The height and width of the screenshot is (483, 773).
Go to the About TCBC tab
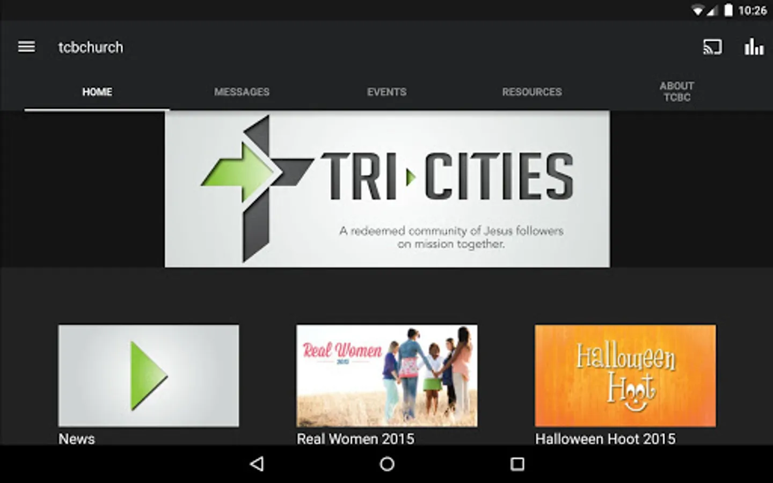pos(677,92)
